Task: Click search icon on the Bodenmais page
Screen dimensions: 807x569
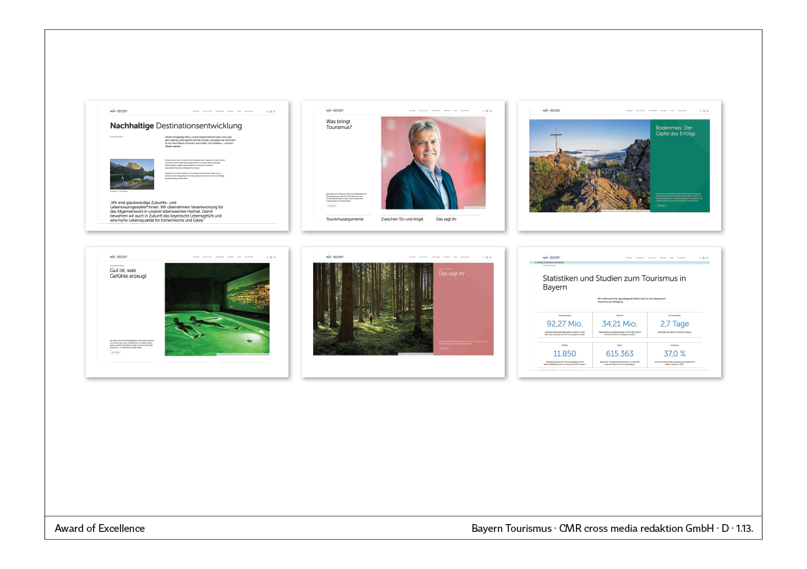Action: pyautogui.click(x=699, y=111)
